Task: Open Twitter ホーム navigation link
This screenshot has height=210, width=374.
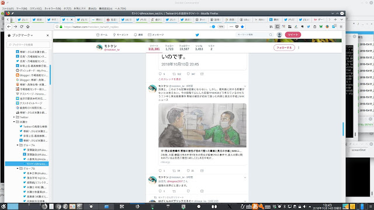Action: coord(102,35)
